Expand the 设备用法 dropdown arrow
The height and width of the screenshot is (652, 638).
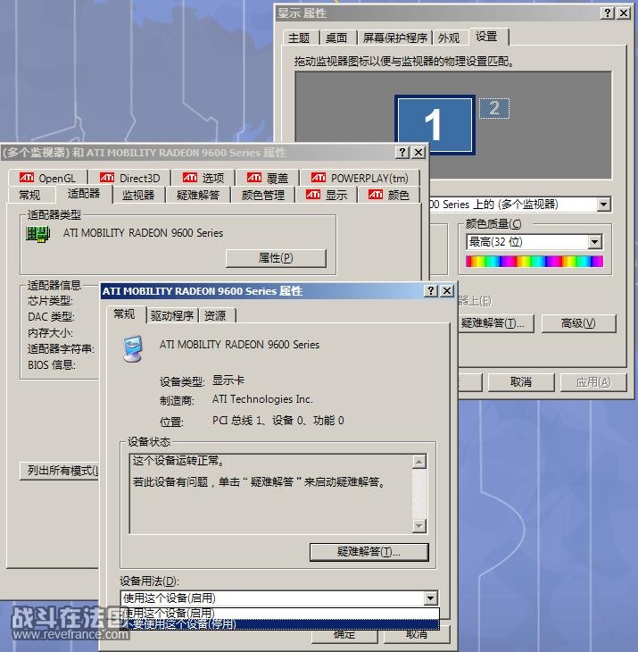click(430, 598)
